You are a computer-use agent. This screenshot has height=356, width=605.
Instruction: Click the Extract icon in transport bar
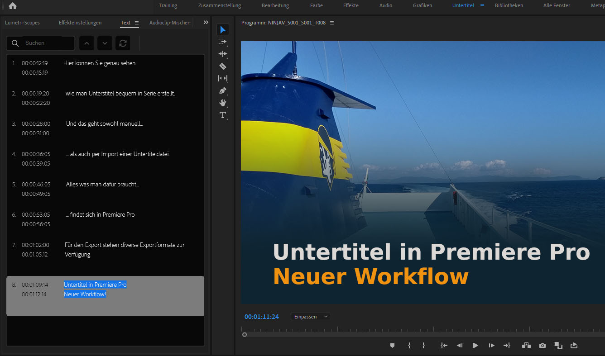[574, 346]
